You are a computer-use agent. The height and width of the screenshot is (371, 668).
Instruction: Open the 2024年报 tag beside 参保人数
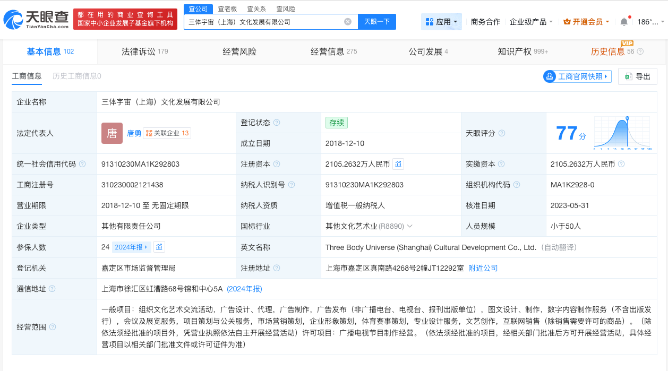click(132, 247)
